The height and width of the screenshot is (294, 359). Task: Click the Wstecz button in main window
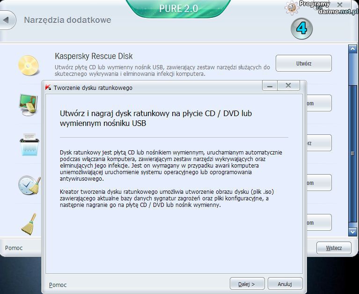pyautogui.click(x=334, y=248)
